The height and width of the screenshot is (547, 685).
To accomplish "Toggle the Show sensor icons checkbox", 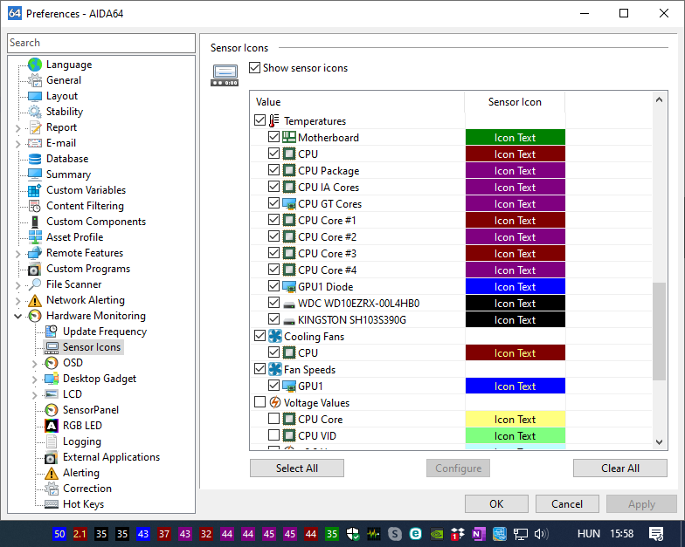I will [255, 68].
